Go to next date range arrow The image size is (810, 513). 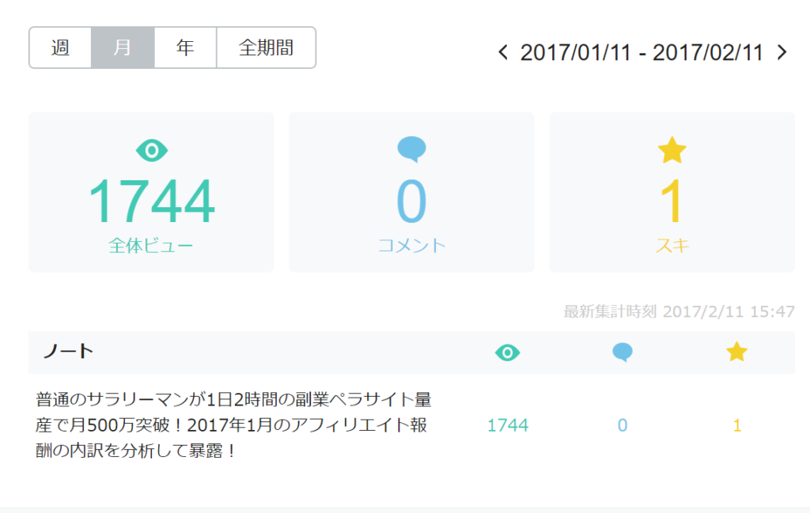(782, 53)
